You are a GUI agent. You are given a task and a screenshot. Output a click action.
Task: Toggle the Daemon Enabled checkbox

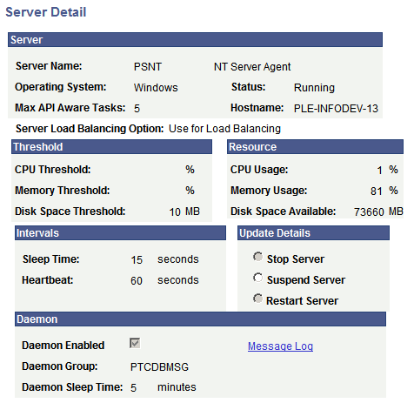pos(135,343)
